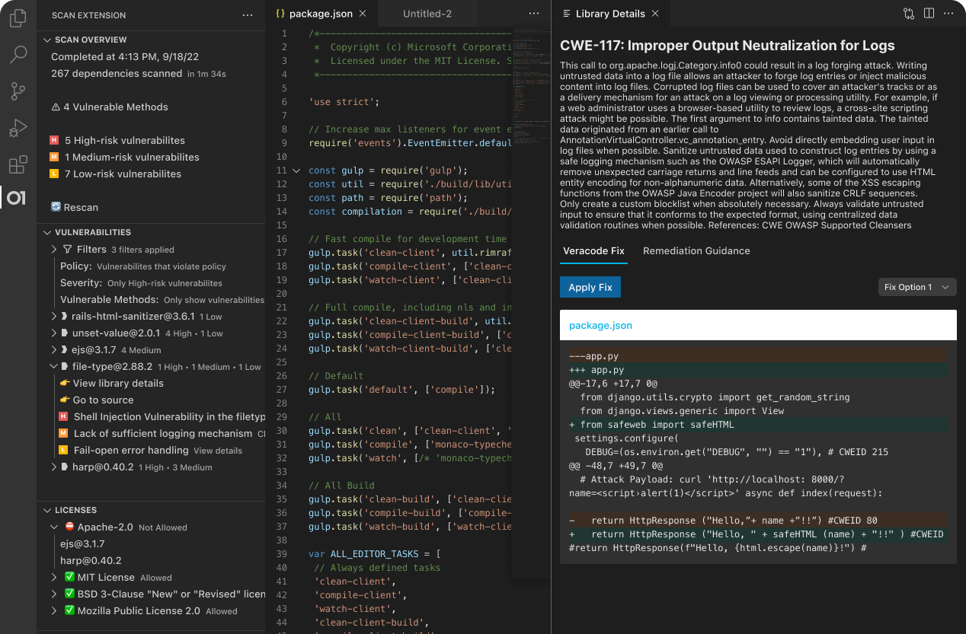The width and height of the screenshot is (966, 634).
Task: Select the Scan extension icon in activity bar
Action: coord(17,198)
